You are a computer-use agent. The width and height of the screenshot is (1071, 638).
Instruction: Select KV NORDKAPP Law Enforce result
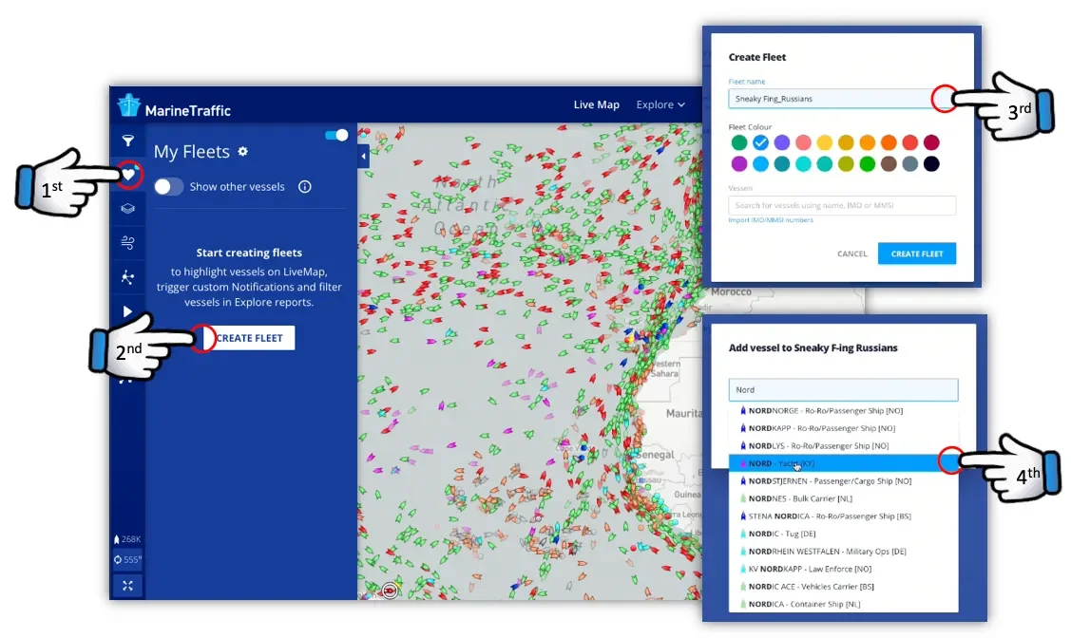click(x=843, y=569)
